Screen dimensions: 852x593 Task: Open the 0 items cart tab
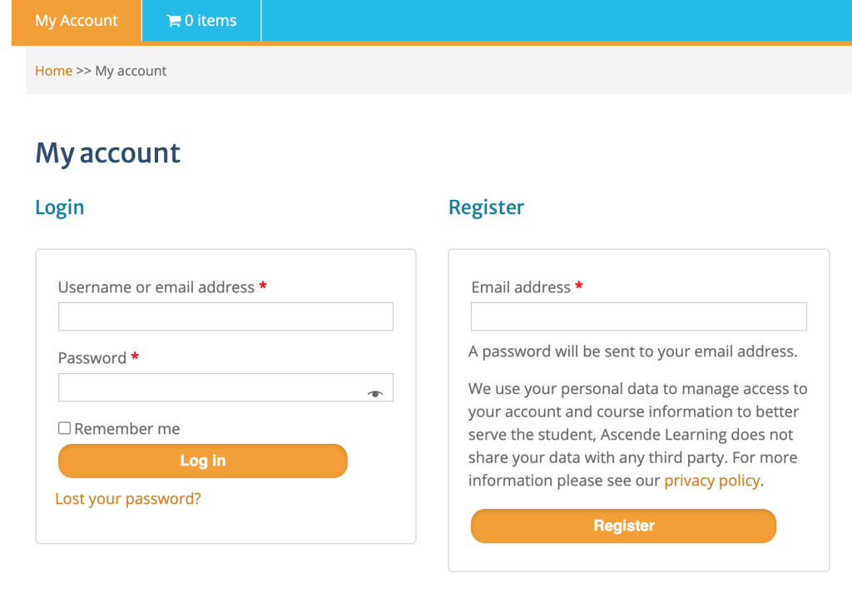click(202, 21)
